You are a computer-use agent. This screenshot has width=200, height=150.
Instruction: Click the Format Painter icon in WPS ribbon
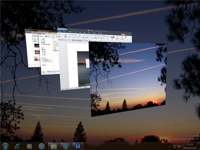click(65, 35)
